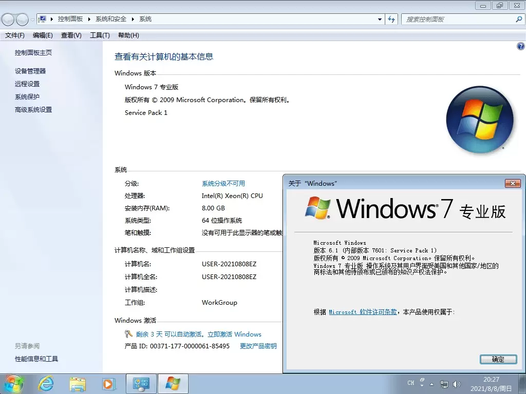Click the 系统分级不可用 link
The image size is (526, 394).
click(223, 184)
